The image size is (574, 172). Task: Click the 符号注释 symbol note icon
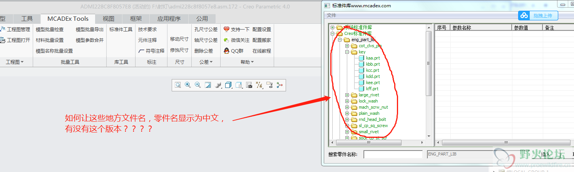(141, 51)
